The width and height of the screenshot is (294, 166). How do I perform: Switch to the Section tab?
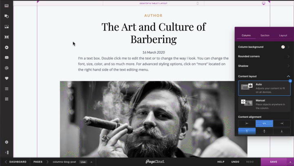point(265,35)
